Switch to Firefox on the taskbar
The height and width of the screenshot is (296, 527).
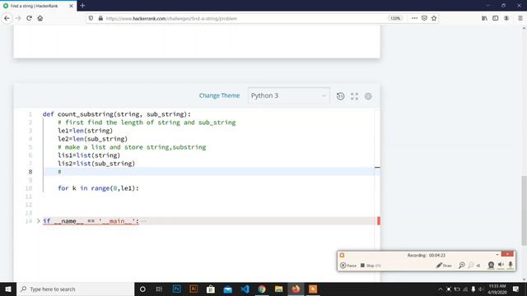pyautogui.click(x=296, y=289)
